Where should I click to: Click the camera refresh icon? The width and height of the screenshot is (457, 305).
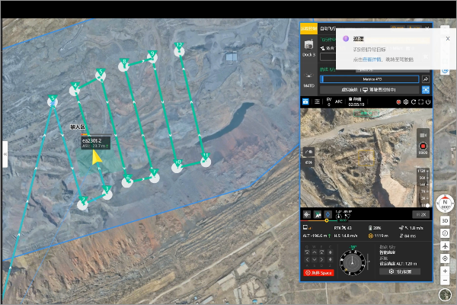pyautogui.click(x=414, y=102)
